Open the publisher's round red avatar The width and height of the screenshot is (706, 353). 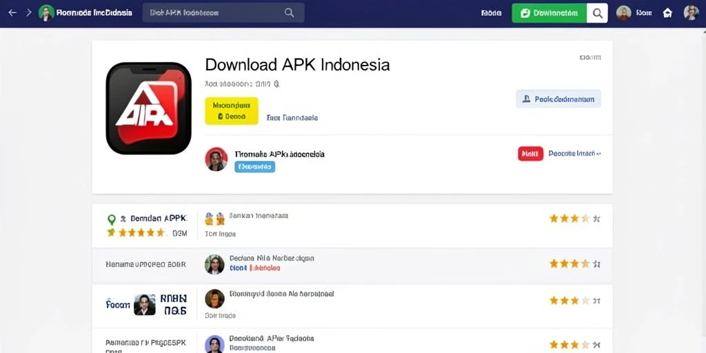pos(216,159)
